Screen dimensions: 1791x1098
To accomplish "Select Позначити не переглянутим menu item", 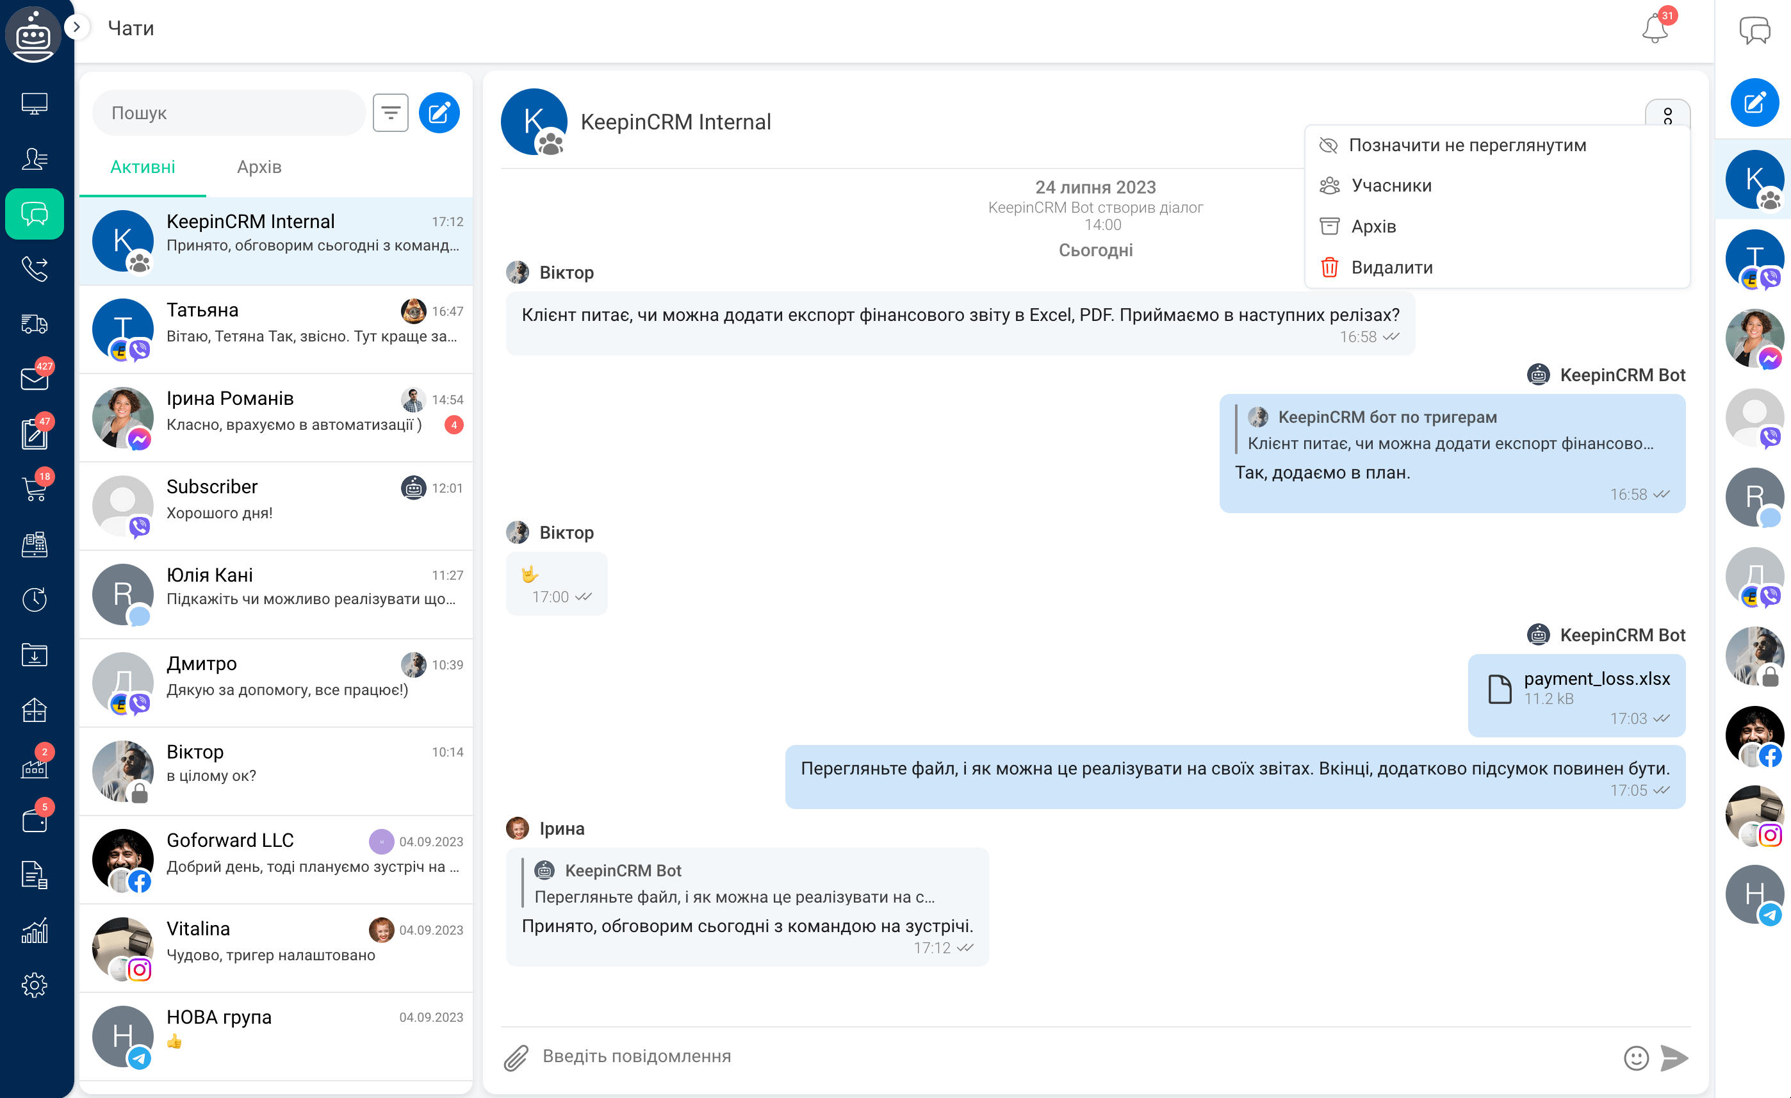I will [x=1498, y=145].
